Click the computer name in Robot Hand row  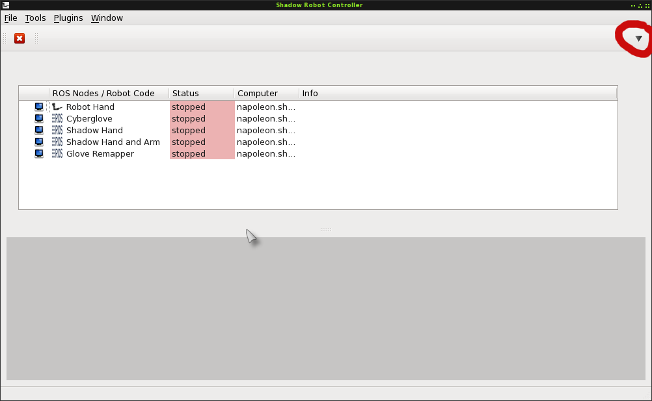click(266, 107)
